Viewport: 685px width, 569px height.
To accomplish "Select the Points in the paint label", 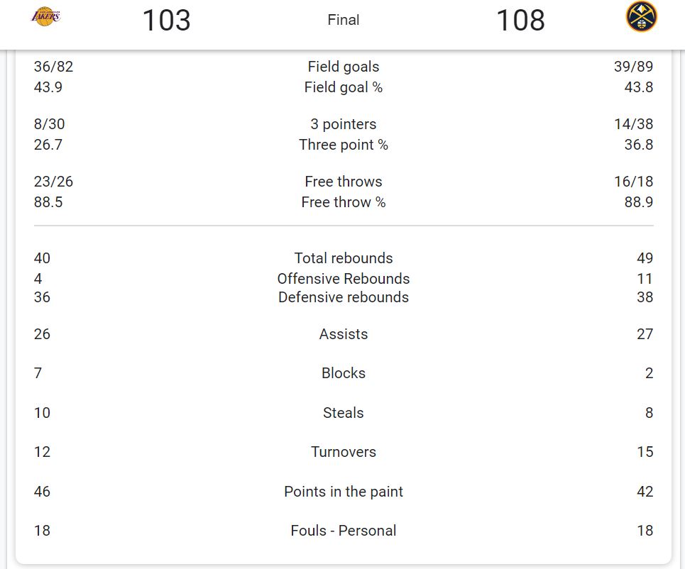I will click(x=344, y=492).
